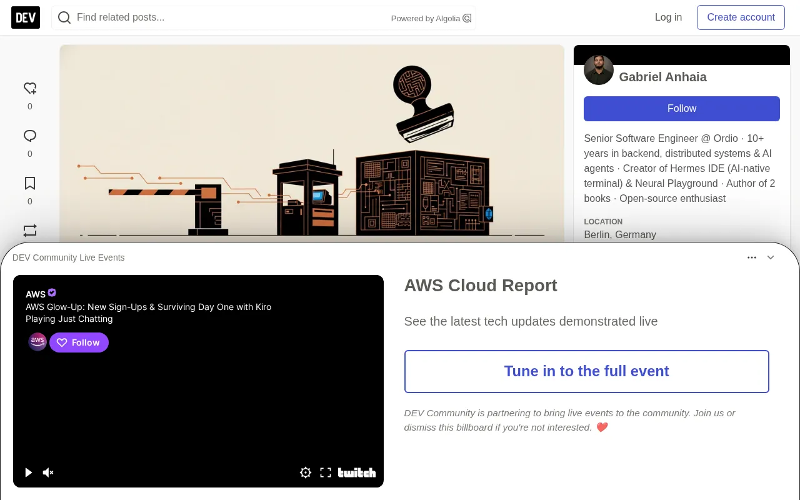Enter fullscreen in the Twitch player
The width and height of the screenshot is (800, 500).
click(326, 472)
